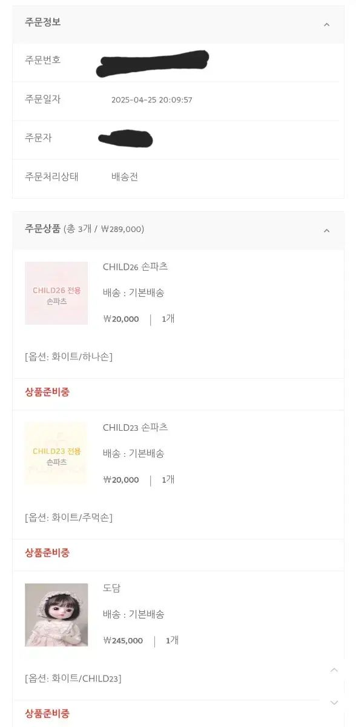Open the 도담 product name link

(111, 588)
